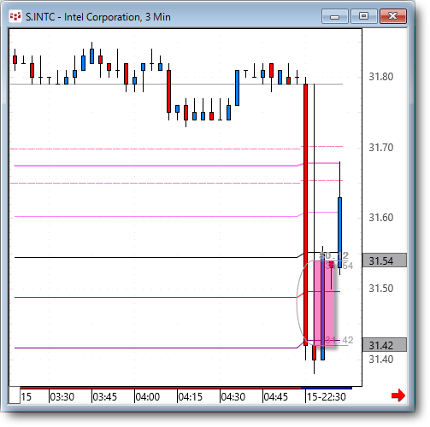Click the 04:45 time axis label
This screenshot has height=427, width=430.
tap(276, 396)
